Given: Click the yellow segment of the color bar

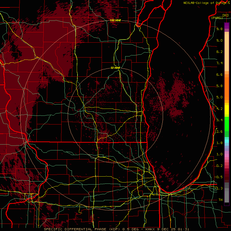Looking at the screenshot, I should coord(227,110).
